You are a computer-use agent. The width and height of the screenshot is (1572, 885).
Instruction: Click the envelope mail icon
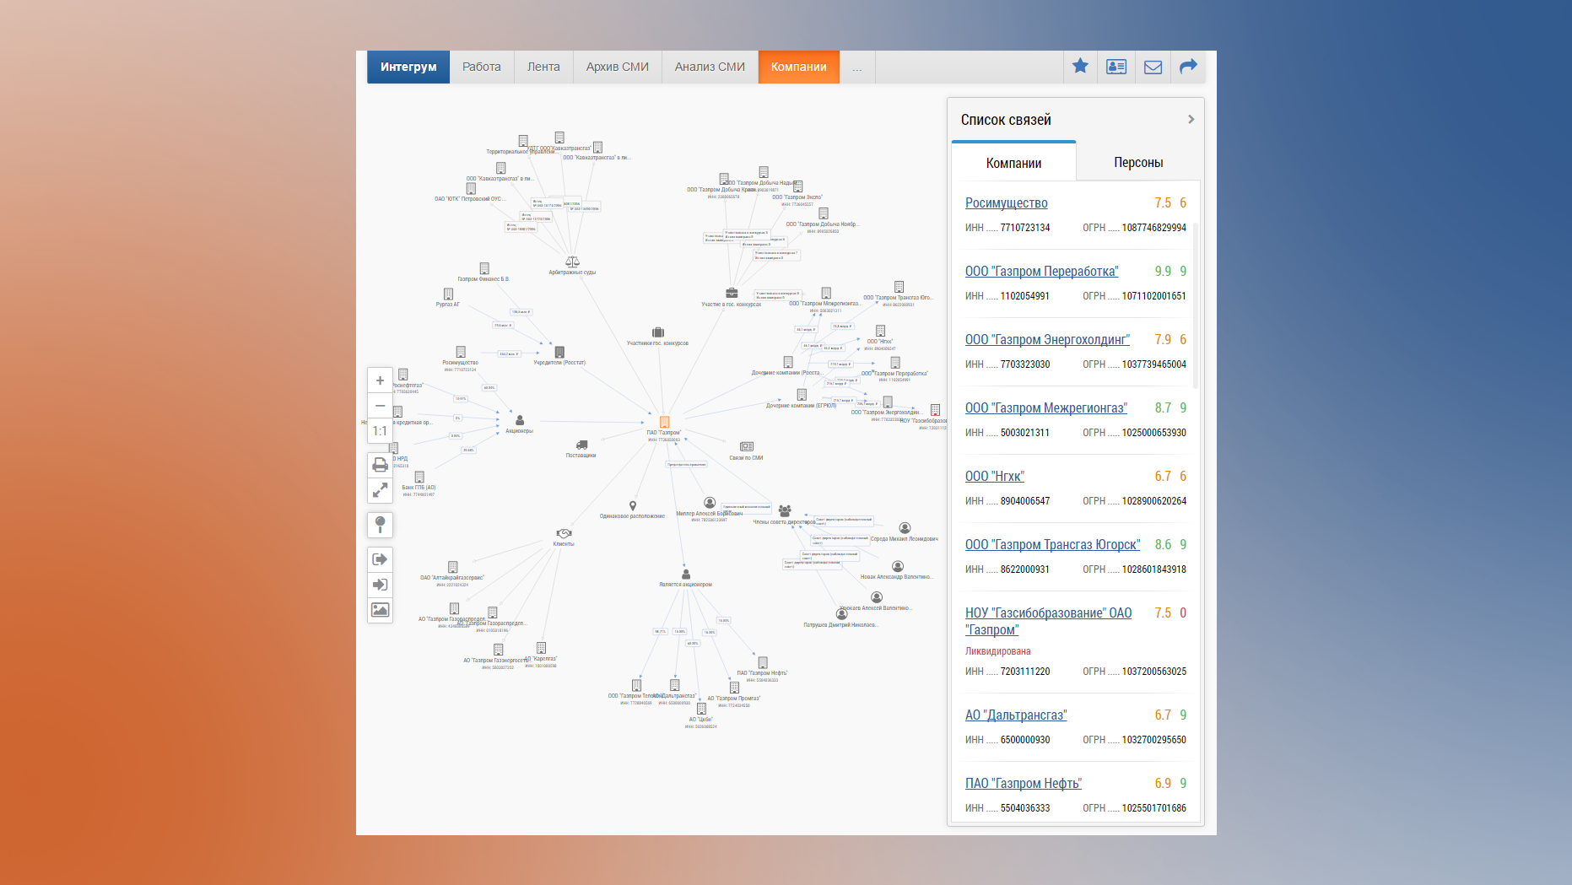(x=1153, y=67)
